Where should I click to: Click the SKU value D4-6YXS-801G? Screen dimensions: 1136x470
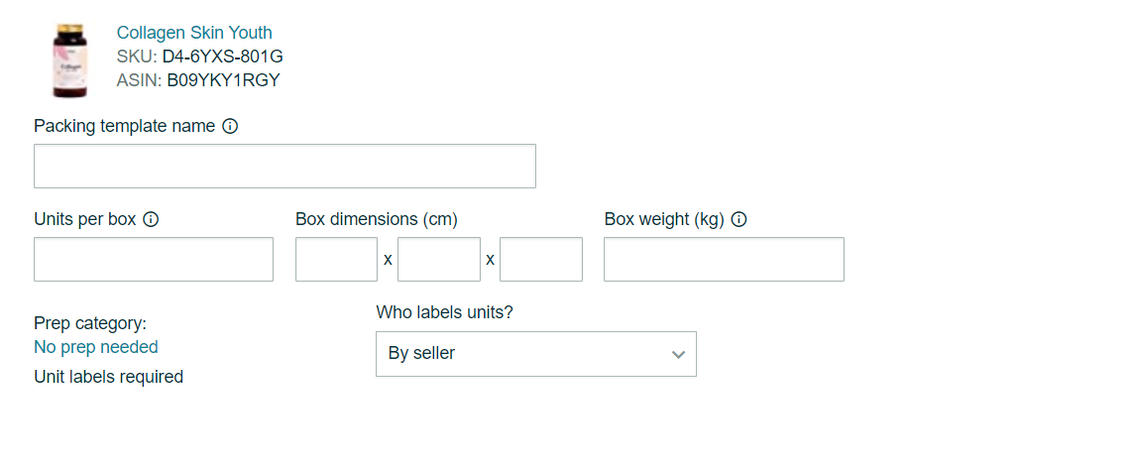coord(222,57)
